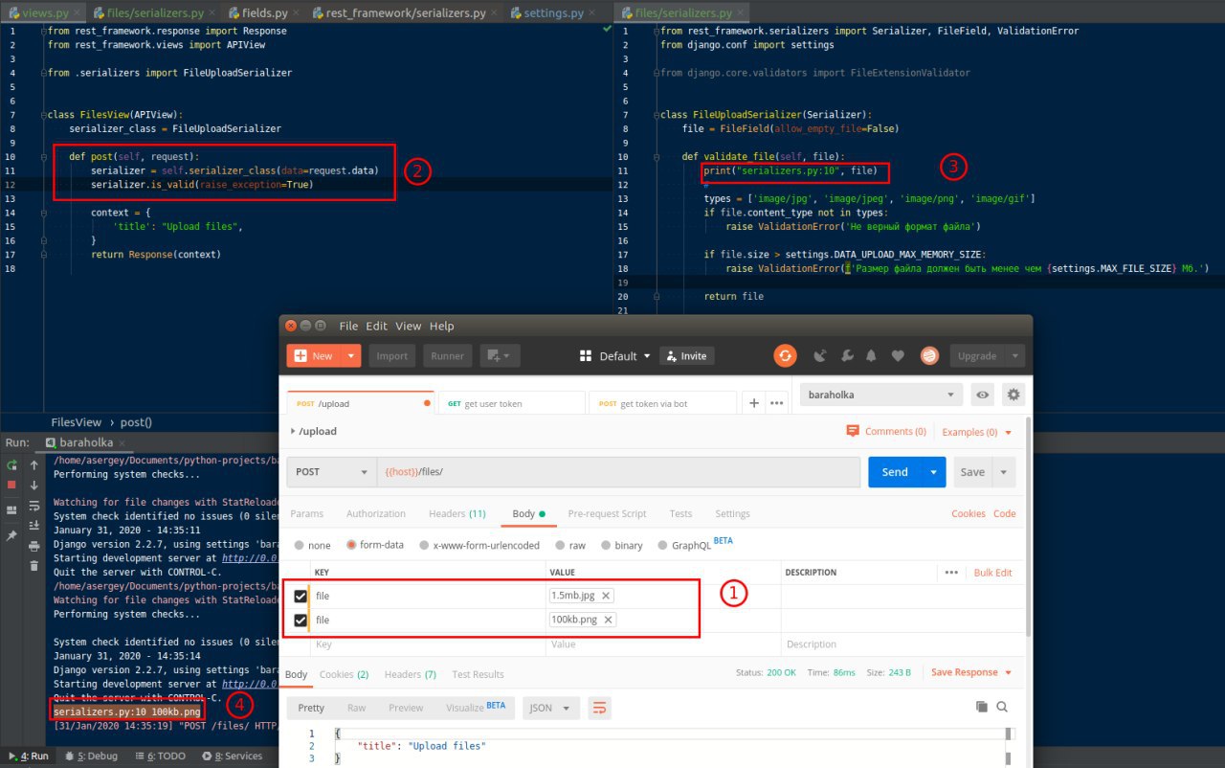The height and width of the screenshot is (768, 1225).
Task: Remove 100kb.png file from value field
Action: click(608, 620)
